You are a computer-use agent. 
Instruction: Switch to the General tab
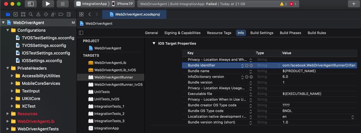[x=152, y=33]
